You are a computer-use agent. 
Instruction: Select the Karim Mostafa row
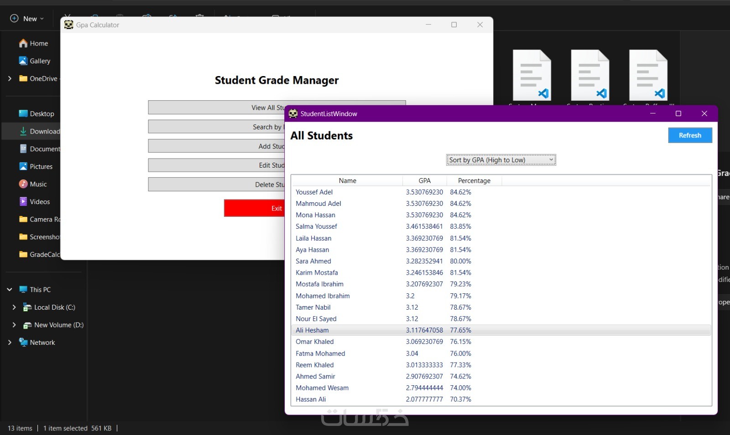click(x=501, y=272)
